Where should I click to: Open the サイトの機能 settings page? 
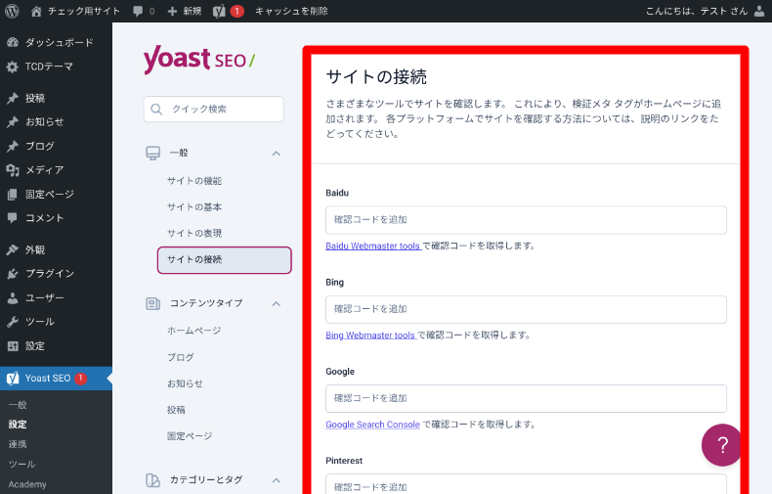click(x=194, y=181)
